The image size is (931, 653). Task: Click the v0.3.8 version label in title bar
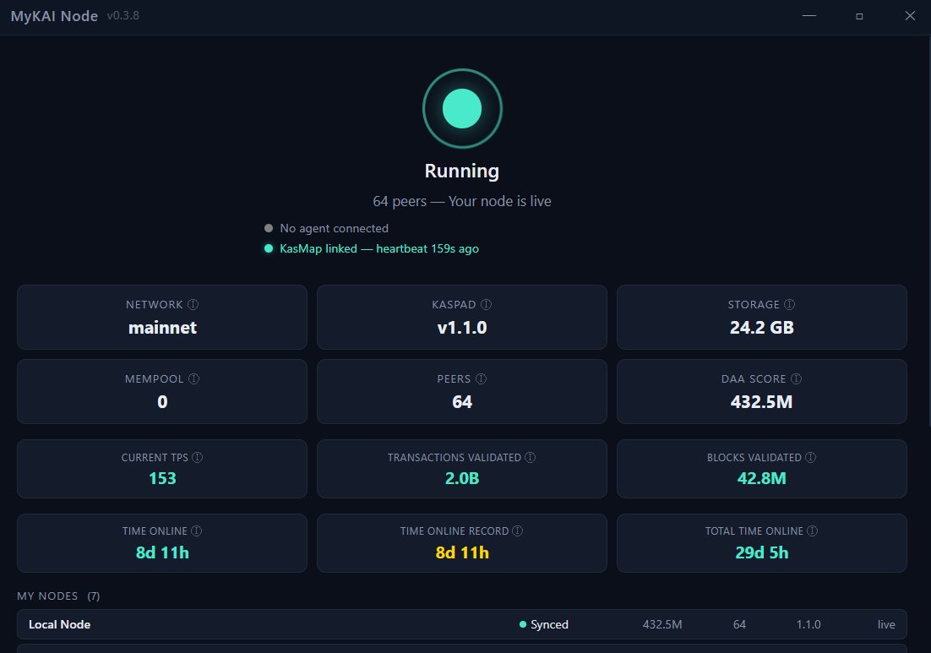tap(122, 15)
